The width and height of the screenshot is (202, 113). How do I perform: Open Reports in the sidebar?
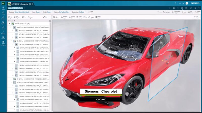coord(3,38)
